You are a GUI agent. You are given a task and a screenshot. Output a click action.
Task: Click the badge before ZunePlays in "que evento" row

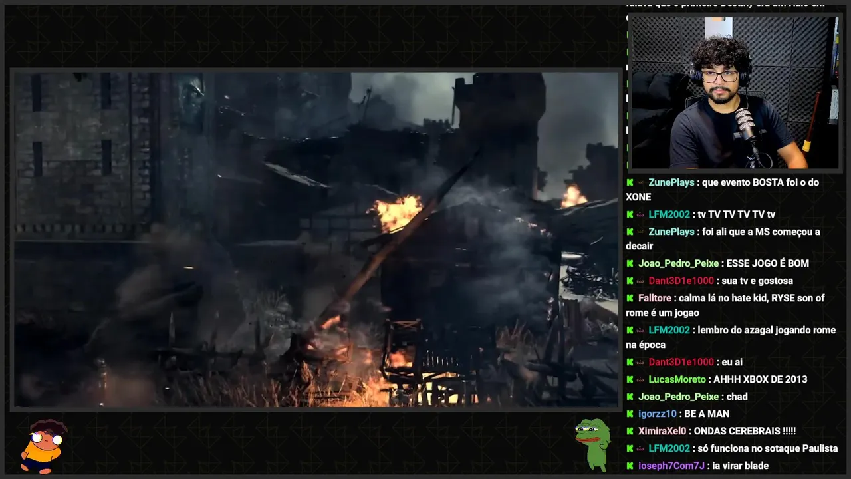pyautogui.click(x=641, y=182)
